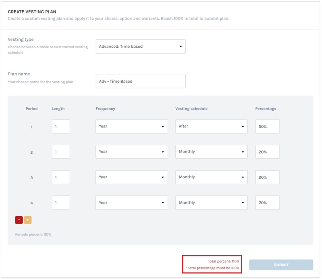Expand Vesting schedule 'After' dropdown in period 1
Screen dimensions: 322x279
[211, 126]
